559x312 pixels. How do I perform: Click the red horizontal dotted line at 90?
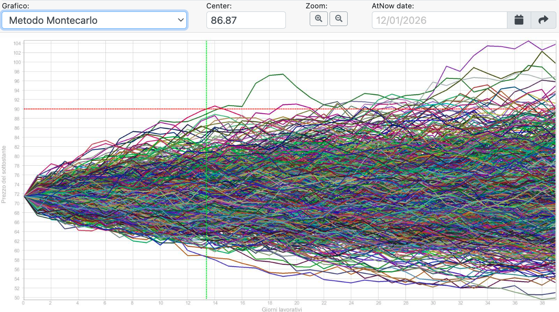click(132, 109)
